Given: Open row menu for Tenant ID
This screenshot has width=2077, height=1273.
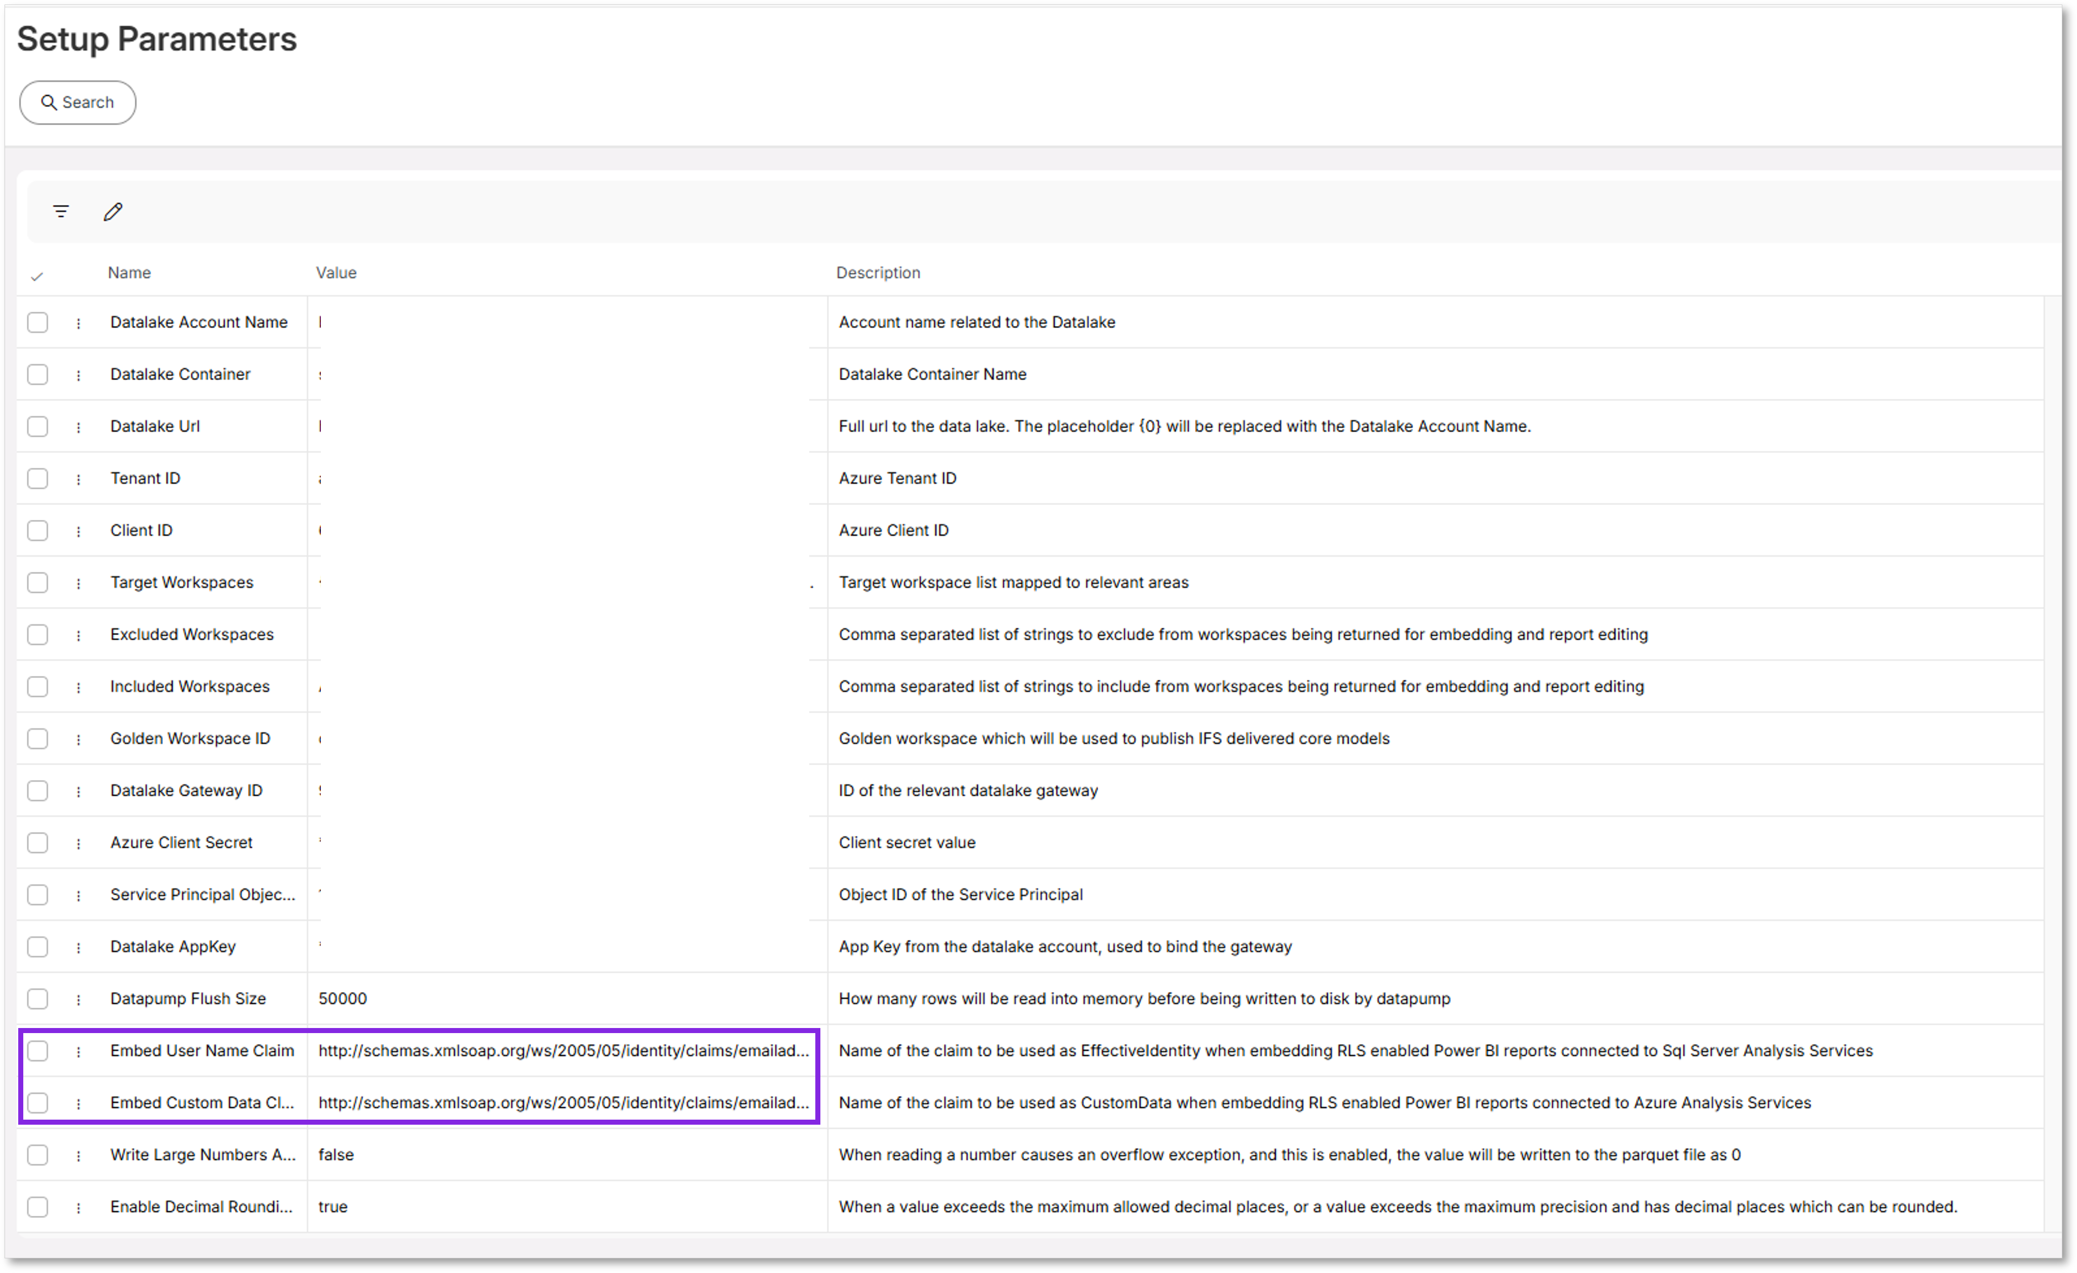Looking at the screenshot, I should coord(78,480).
